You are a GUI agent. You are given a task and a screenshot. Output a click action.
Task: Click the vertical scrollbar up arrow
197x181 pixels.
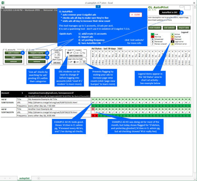pos(195,7)
